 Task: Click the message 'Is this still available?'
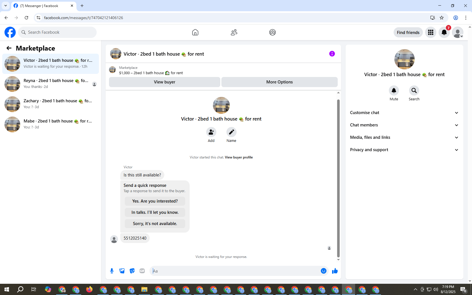(x=142, y=175)
